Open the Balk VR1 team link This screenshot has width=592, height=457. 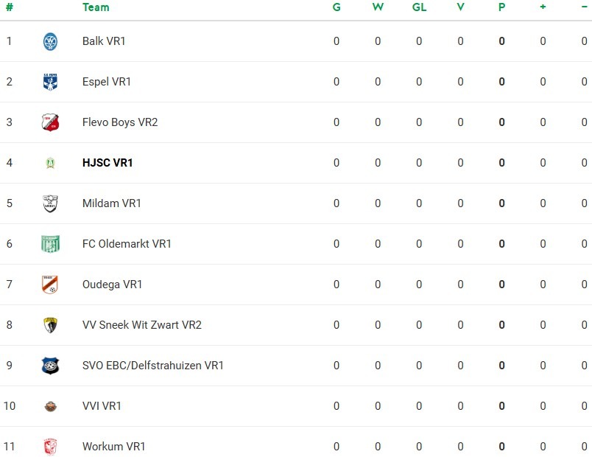[x=104, y=41]
